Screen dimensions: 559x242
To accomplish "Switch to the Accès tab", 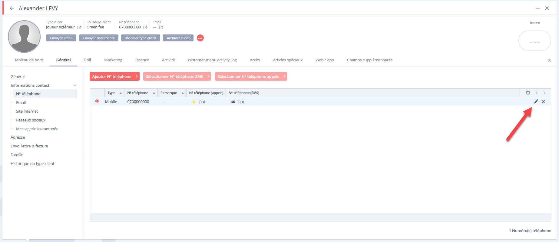I will click(255, 60).
